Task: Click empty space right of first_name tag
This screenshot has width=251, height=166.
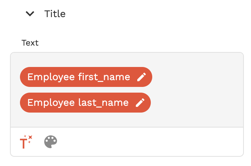Action: (x=196, y=77)
